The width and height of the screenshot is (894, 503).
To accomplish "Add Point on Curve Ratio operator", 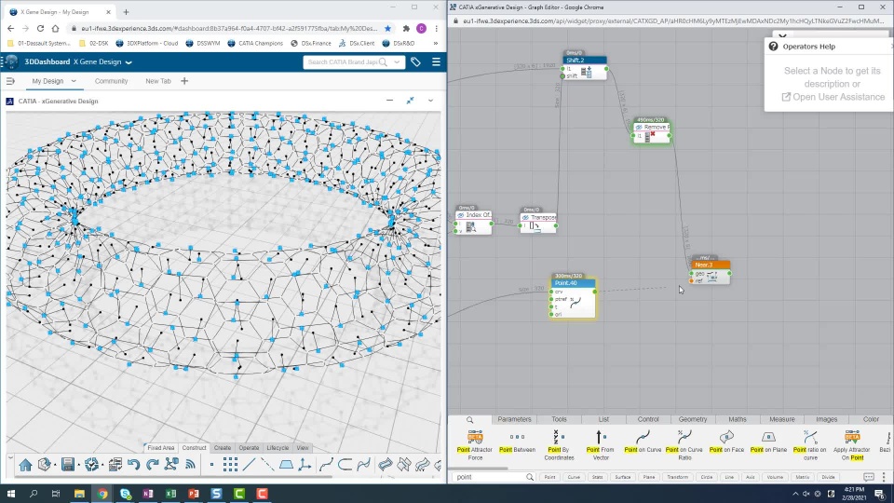I will (x=684, y=445).
